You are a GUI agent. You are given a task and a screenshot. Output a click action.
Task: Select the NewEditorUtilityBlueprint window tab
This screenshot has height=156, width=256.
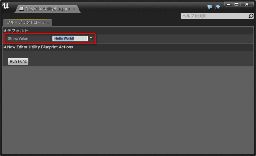(x=47, y=9)
